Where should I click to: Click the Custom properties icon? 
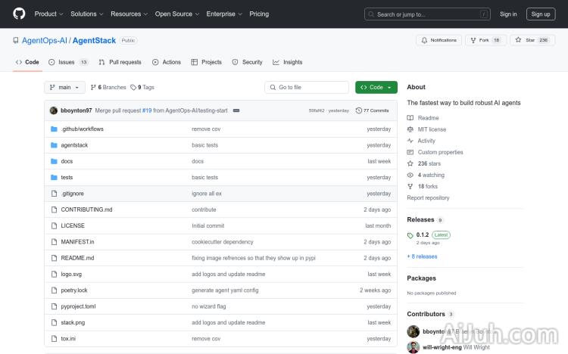coord(410,152)
